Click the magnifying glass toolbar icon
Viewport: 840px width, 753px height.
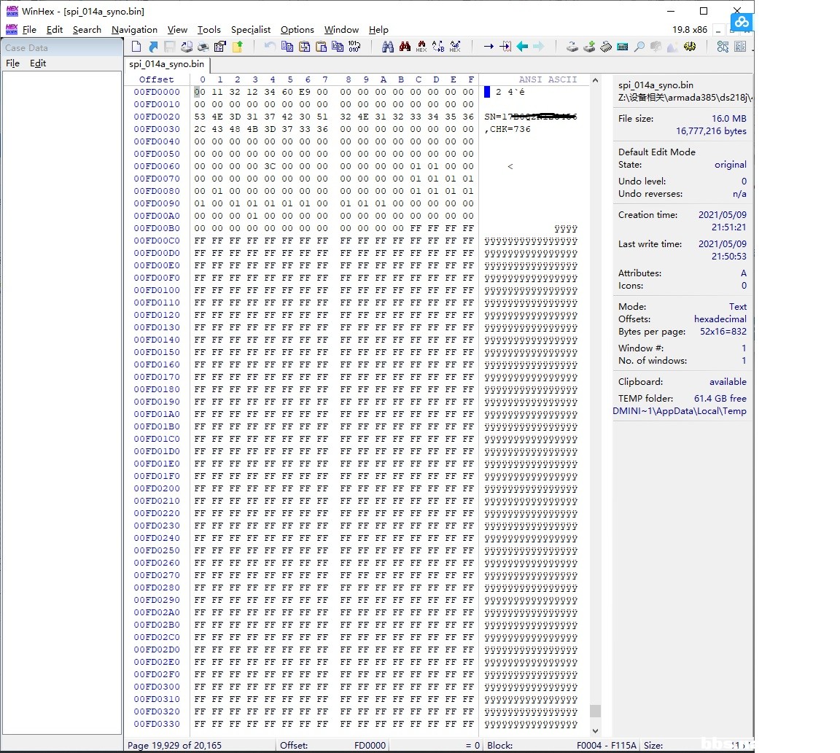pyautogui.click(x=639, y=47)
